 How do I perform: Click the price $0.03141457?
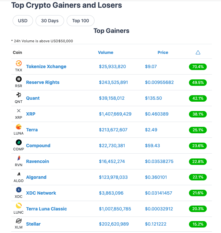click(159, 193)
